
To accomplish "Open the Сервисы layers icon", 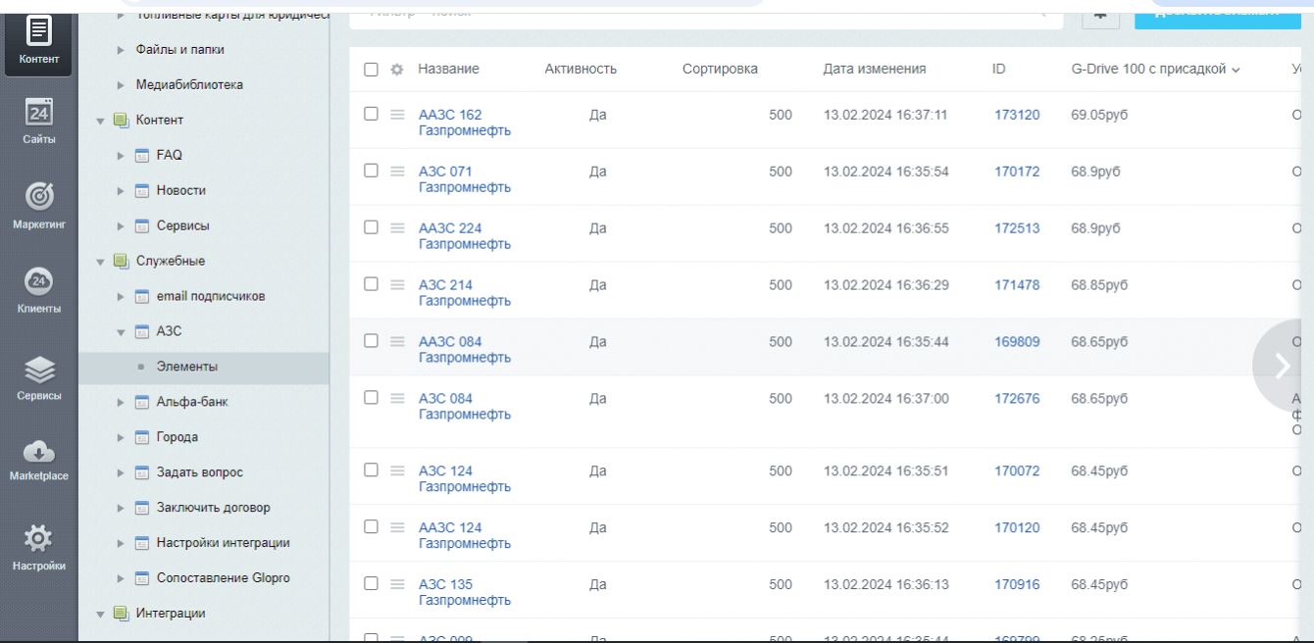I will [38, 370].
